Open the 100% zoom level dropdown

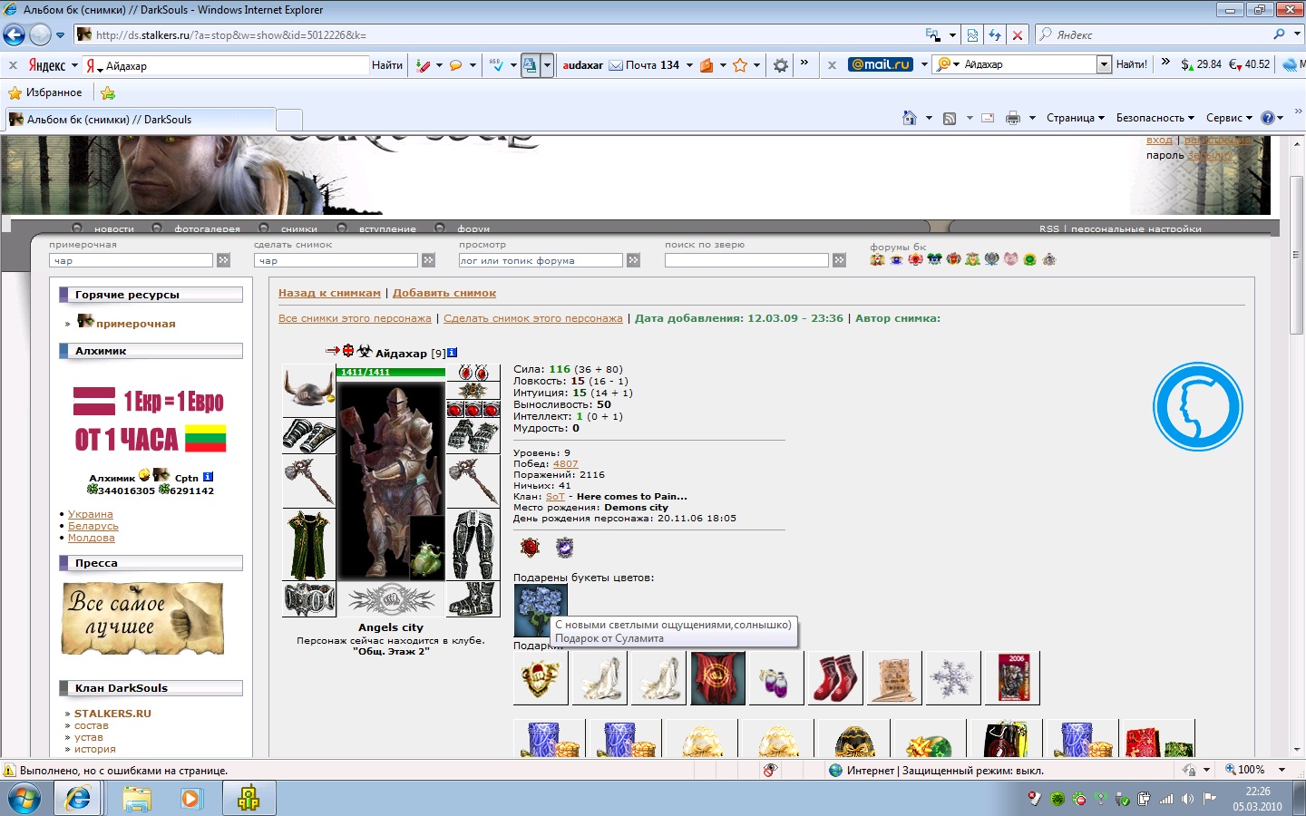tap(1282, 770)
